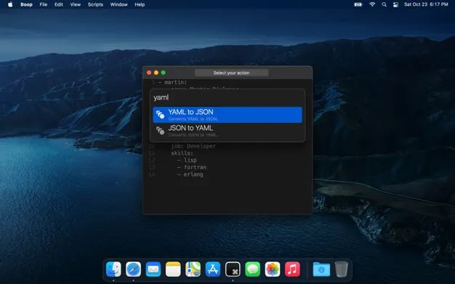The width and height of the screenshot is (455, 284).
Task: Place cursor on the '- erlang' line
Action: pyautogui.click(x=190, y=174)
